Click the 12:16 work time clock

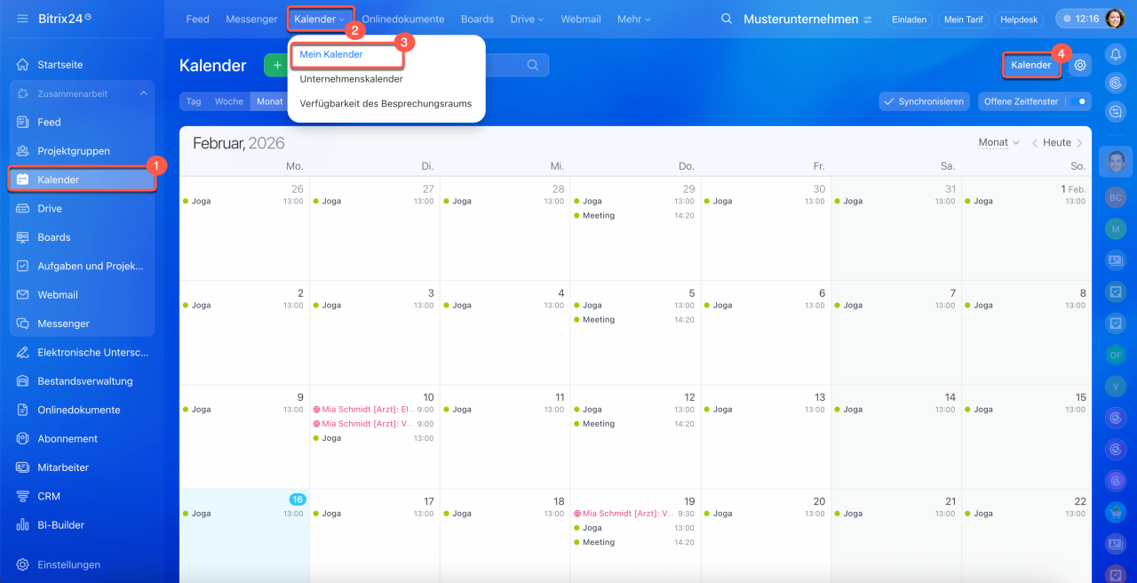(1079, 19)
